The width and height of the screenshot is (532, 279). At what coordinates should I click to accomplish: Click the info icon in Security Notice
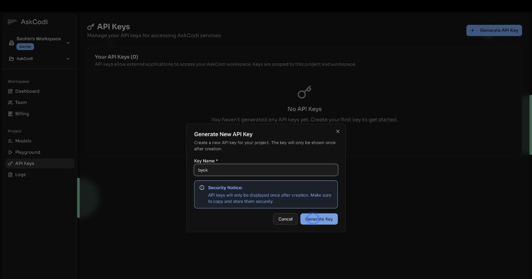click(x=202, y=188)
